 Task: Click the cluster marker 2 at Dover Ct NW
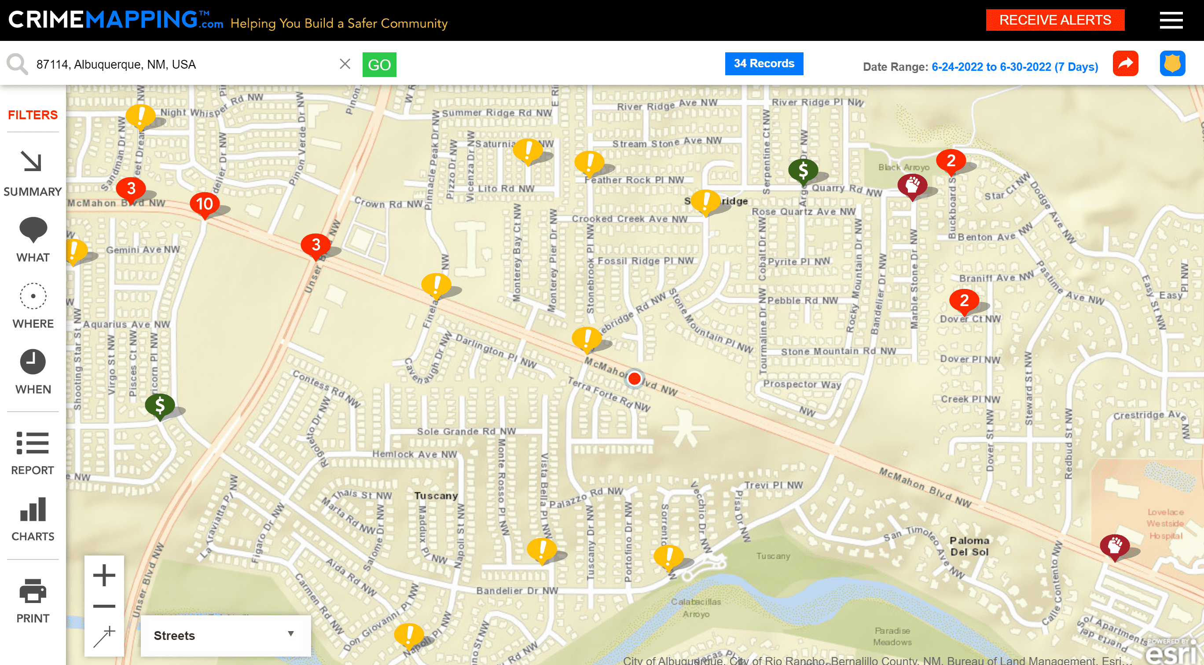click(x=964, y=301)
